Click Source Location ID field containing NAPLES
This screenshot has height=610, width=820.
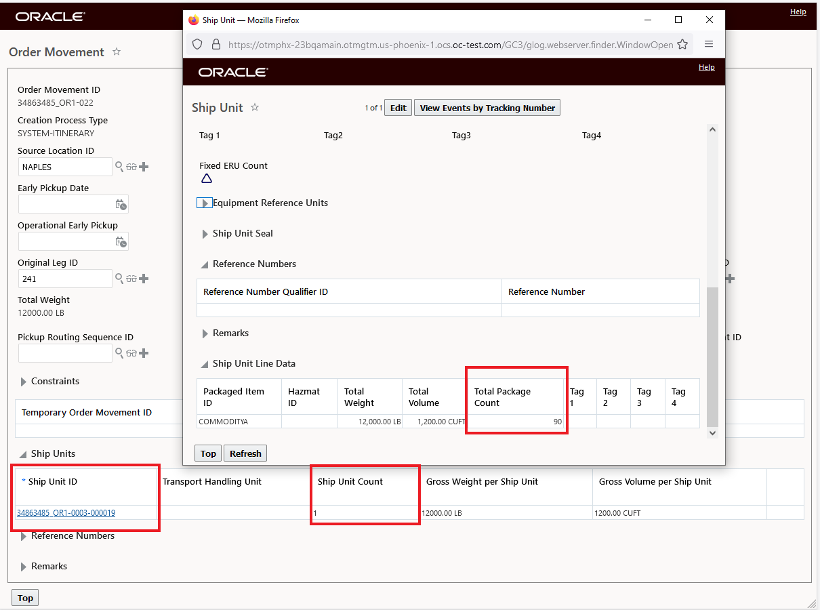[x=65, y=167]
